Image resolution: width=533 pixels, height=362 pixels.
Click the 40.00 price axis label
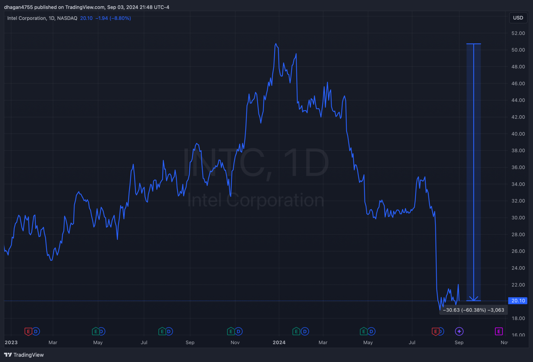coord(518,134)
